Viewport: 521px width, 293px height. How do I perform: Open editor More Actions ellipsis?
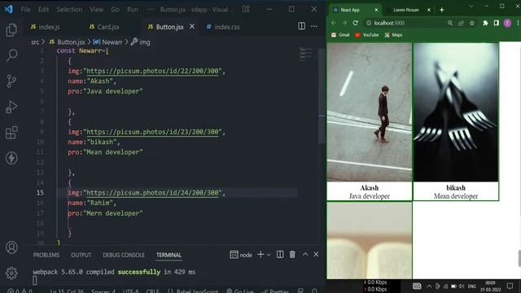click(x=314, y=26)
